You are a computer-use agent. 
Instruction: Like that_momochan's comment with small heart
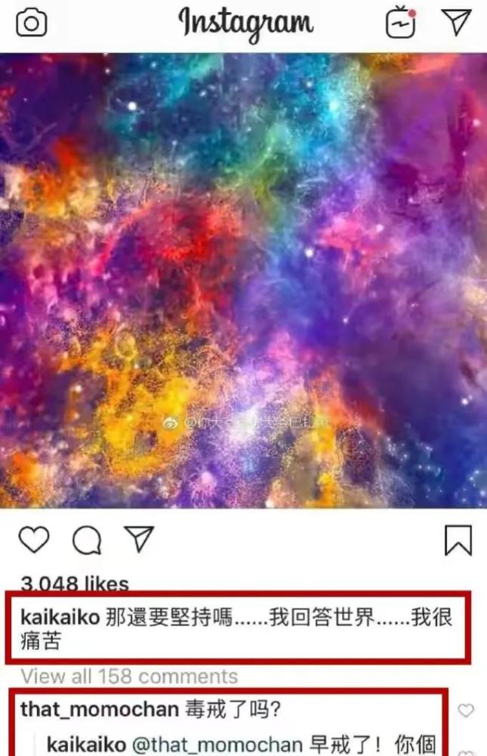pos(466,710)
